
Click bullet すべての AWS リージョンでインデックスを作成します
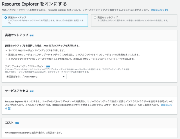[37, 50]
